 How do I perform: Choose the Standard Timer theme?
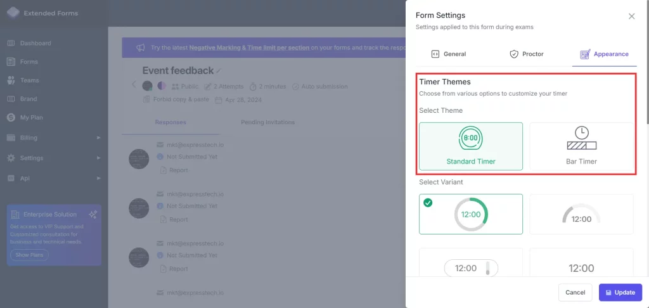[x=471, y=146]
